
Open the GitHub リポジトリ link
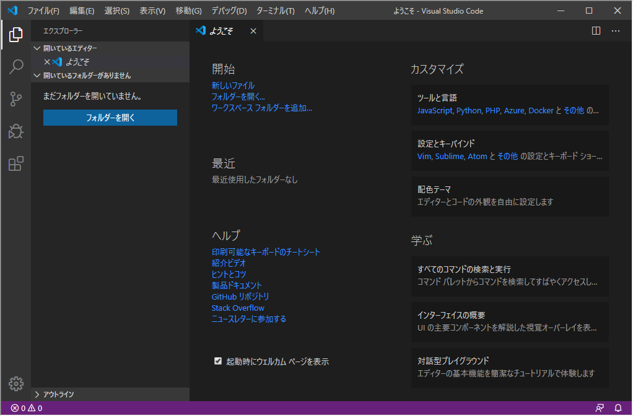pos(240,297)
